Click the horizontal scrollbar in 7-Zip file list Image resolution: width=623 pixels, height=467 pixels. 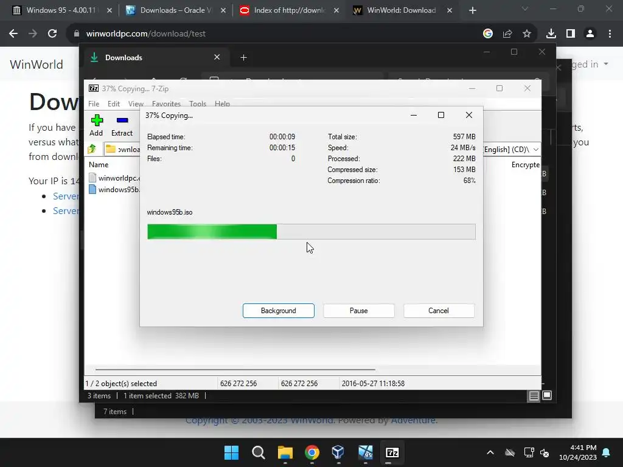click(x=235, y=369)
